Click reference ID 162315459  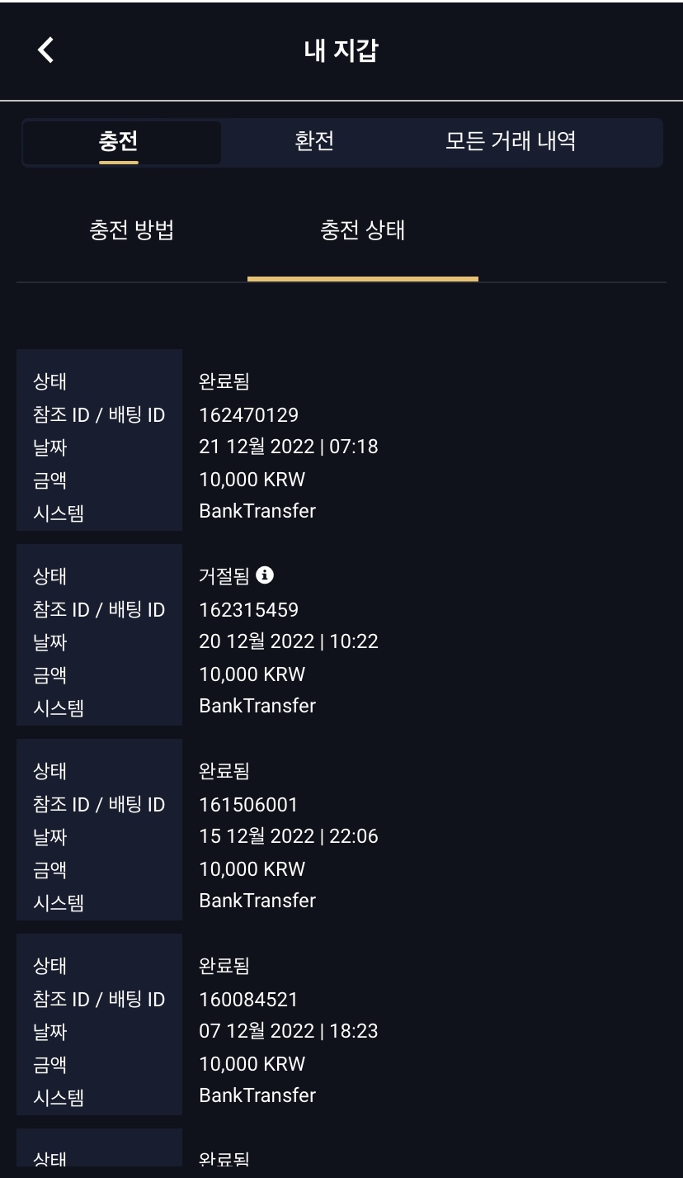click(x=248, y=609)
